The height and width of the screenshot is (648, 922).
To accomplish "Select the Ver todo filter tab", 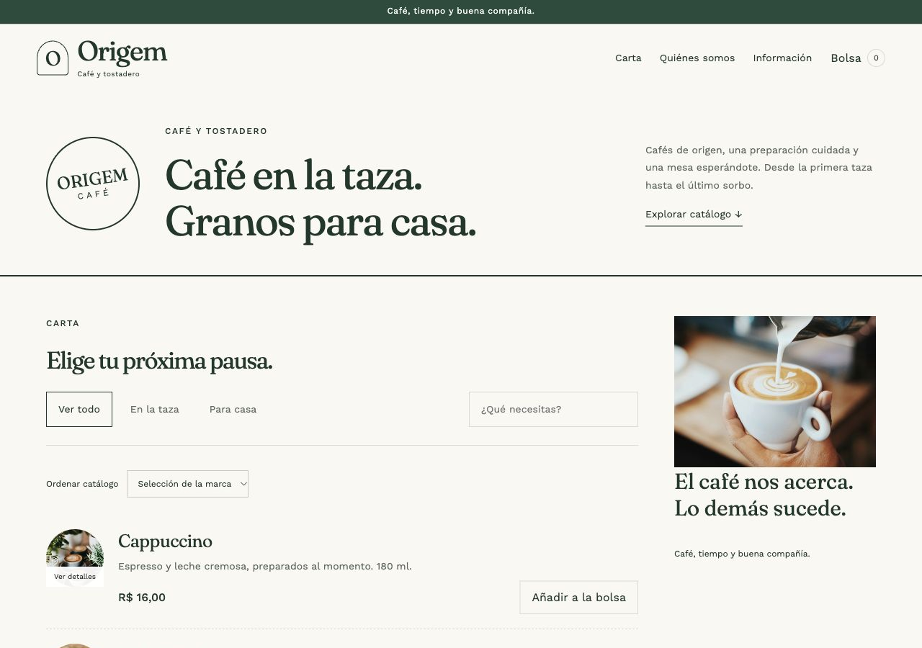I will coord(79,409).
